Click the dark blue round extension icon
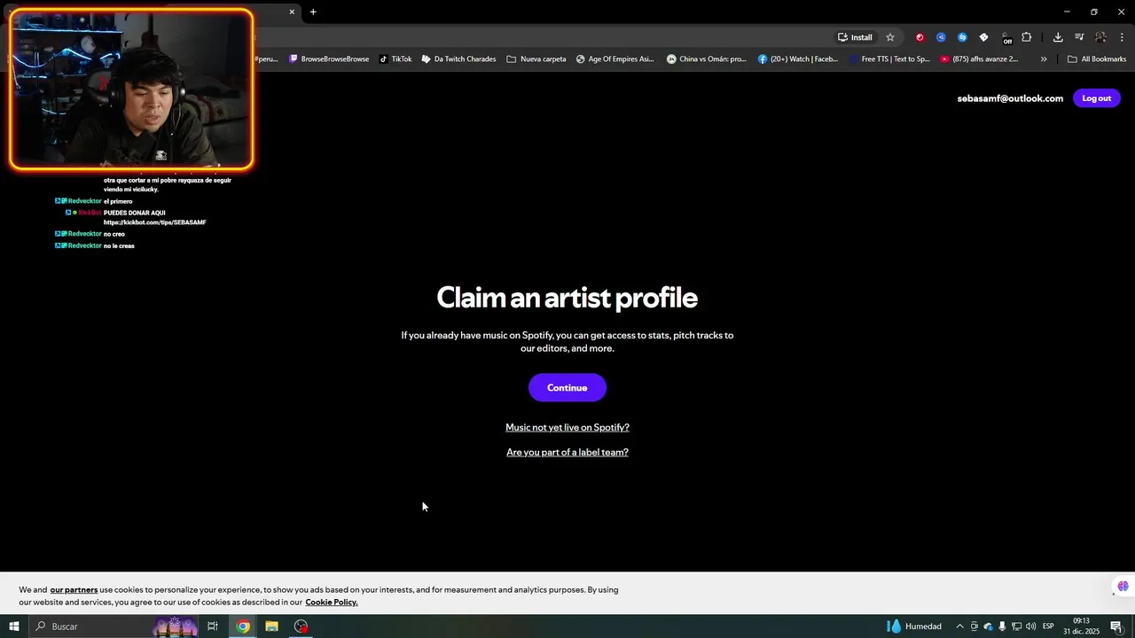This screenshot has height=638, width=1135. (x=941, y=37)
